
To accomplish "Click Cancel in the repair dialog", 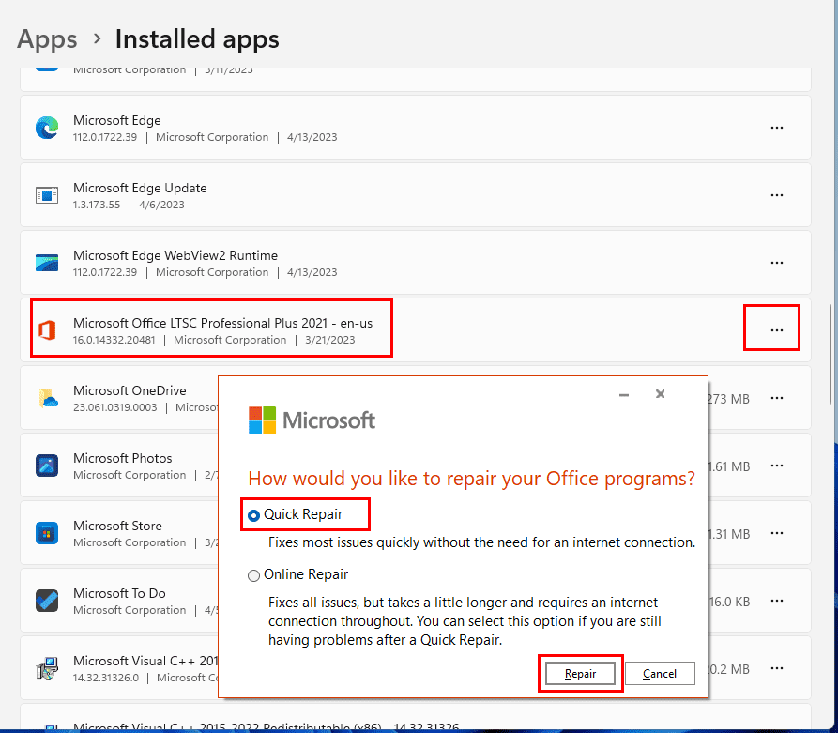I will pos(660,674).
